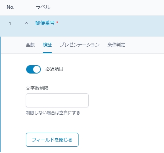This screenshot has height=153, width=164.
Task: Click the ラベル column header
Action: tap(43, 7)
